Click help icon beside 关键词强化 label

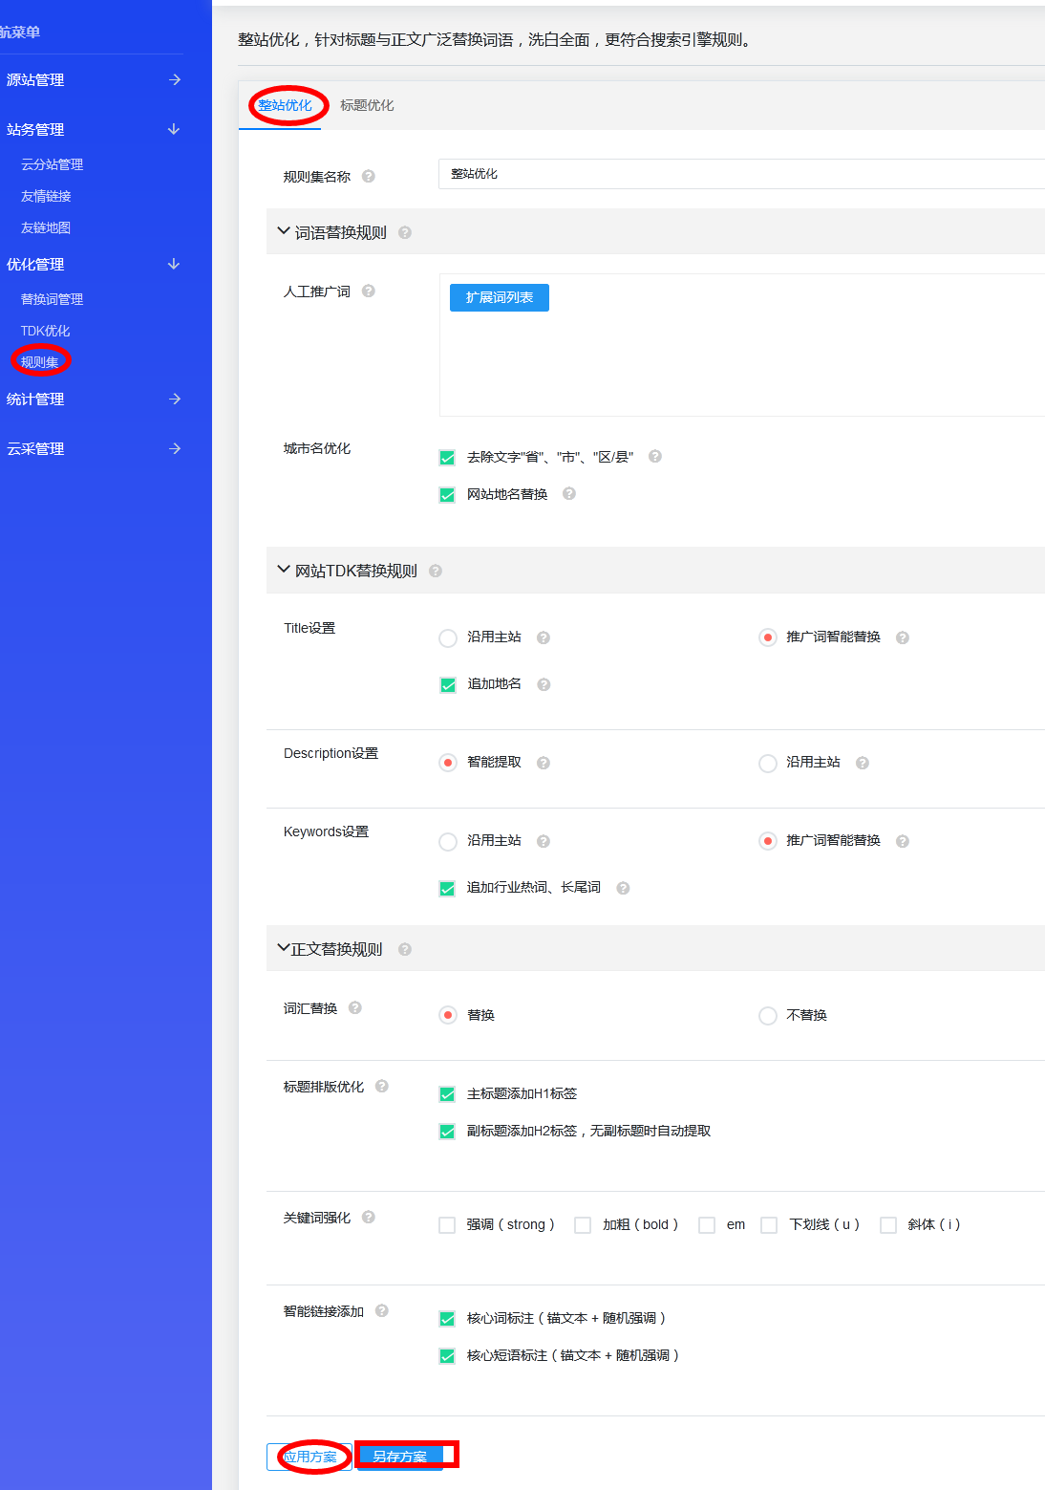pos(369,1218)
